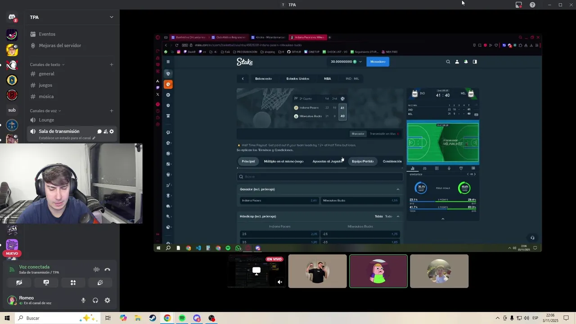Image resolution: width=576 pixels, height=324 pixels.
Task: Select the TPA server icon in sidebar
Action: coord(12,230)
